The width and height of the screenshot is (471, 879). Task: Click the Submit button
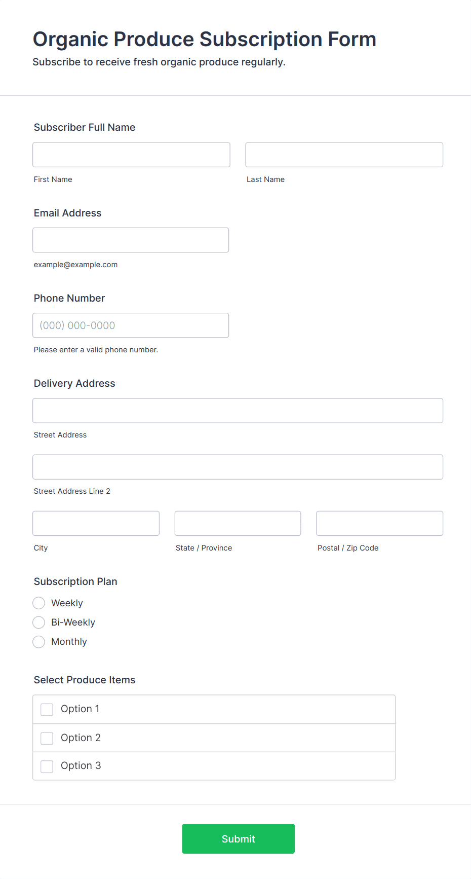coord(238,838)
